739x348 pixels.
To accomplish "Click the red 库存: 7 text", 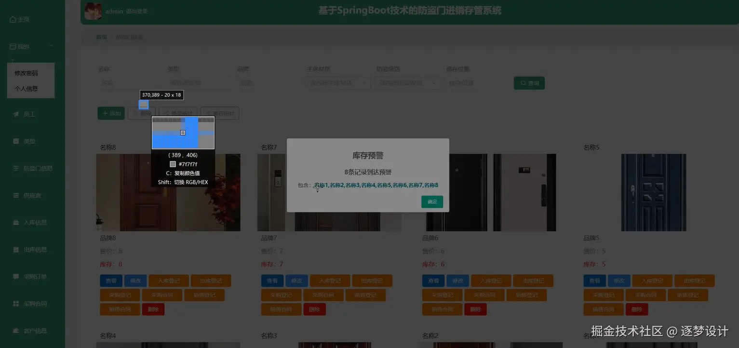I will coord(272,264).
